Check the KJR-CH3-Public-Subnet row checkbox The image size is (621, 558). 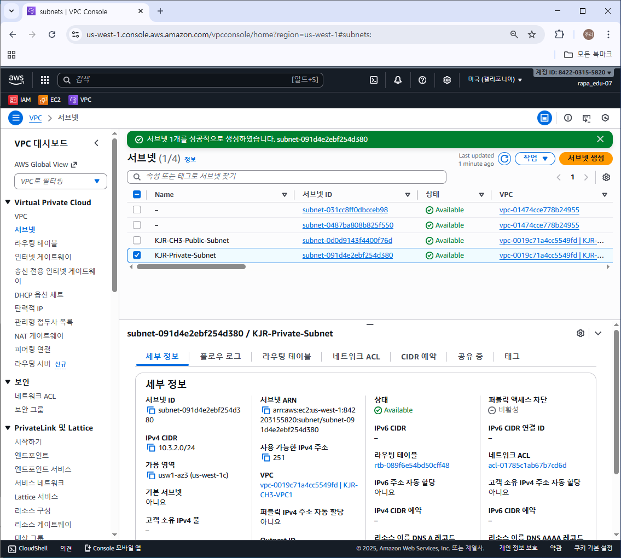point(137,240)
